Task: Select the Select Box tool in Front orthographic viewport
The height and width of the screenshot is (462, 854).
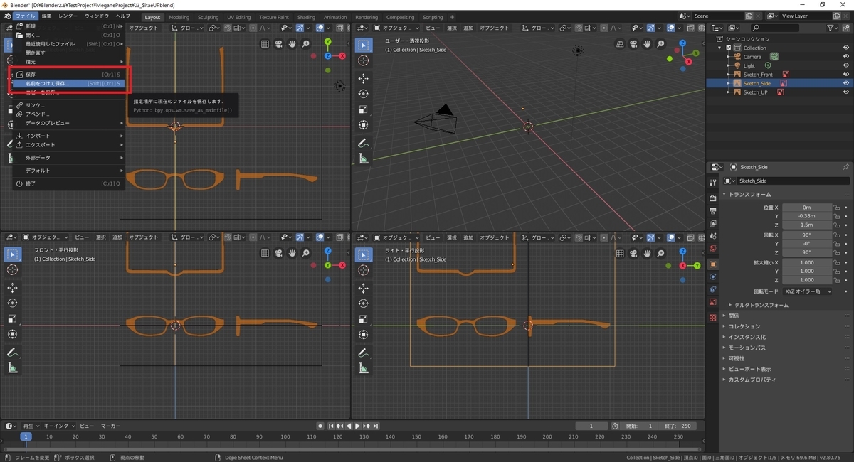Action: tap(13, 254)
